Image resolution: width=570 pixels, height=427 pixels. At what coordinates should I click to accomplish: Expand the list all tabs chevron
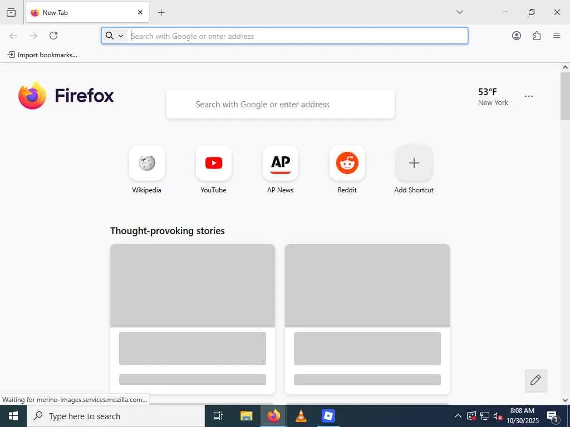[459, 12]
